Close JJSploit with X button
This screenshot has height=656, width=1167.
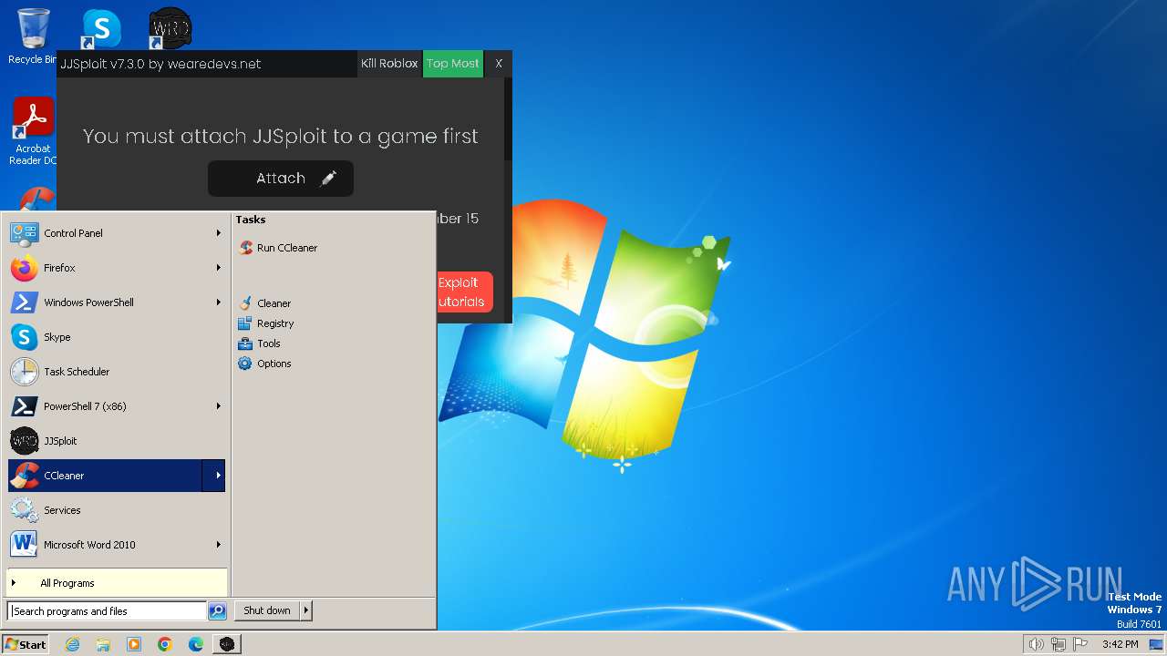coord(499,64)
